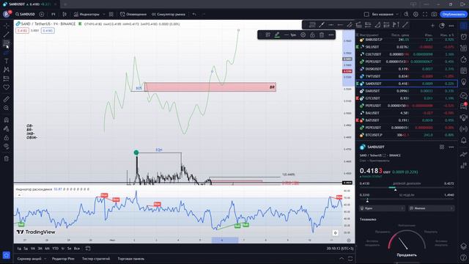The width and height of the screenshot is (469, 264).
Task: Open the Идеи ideas dropdown
Action: 382,208
